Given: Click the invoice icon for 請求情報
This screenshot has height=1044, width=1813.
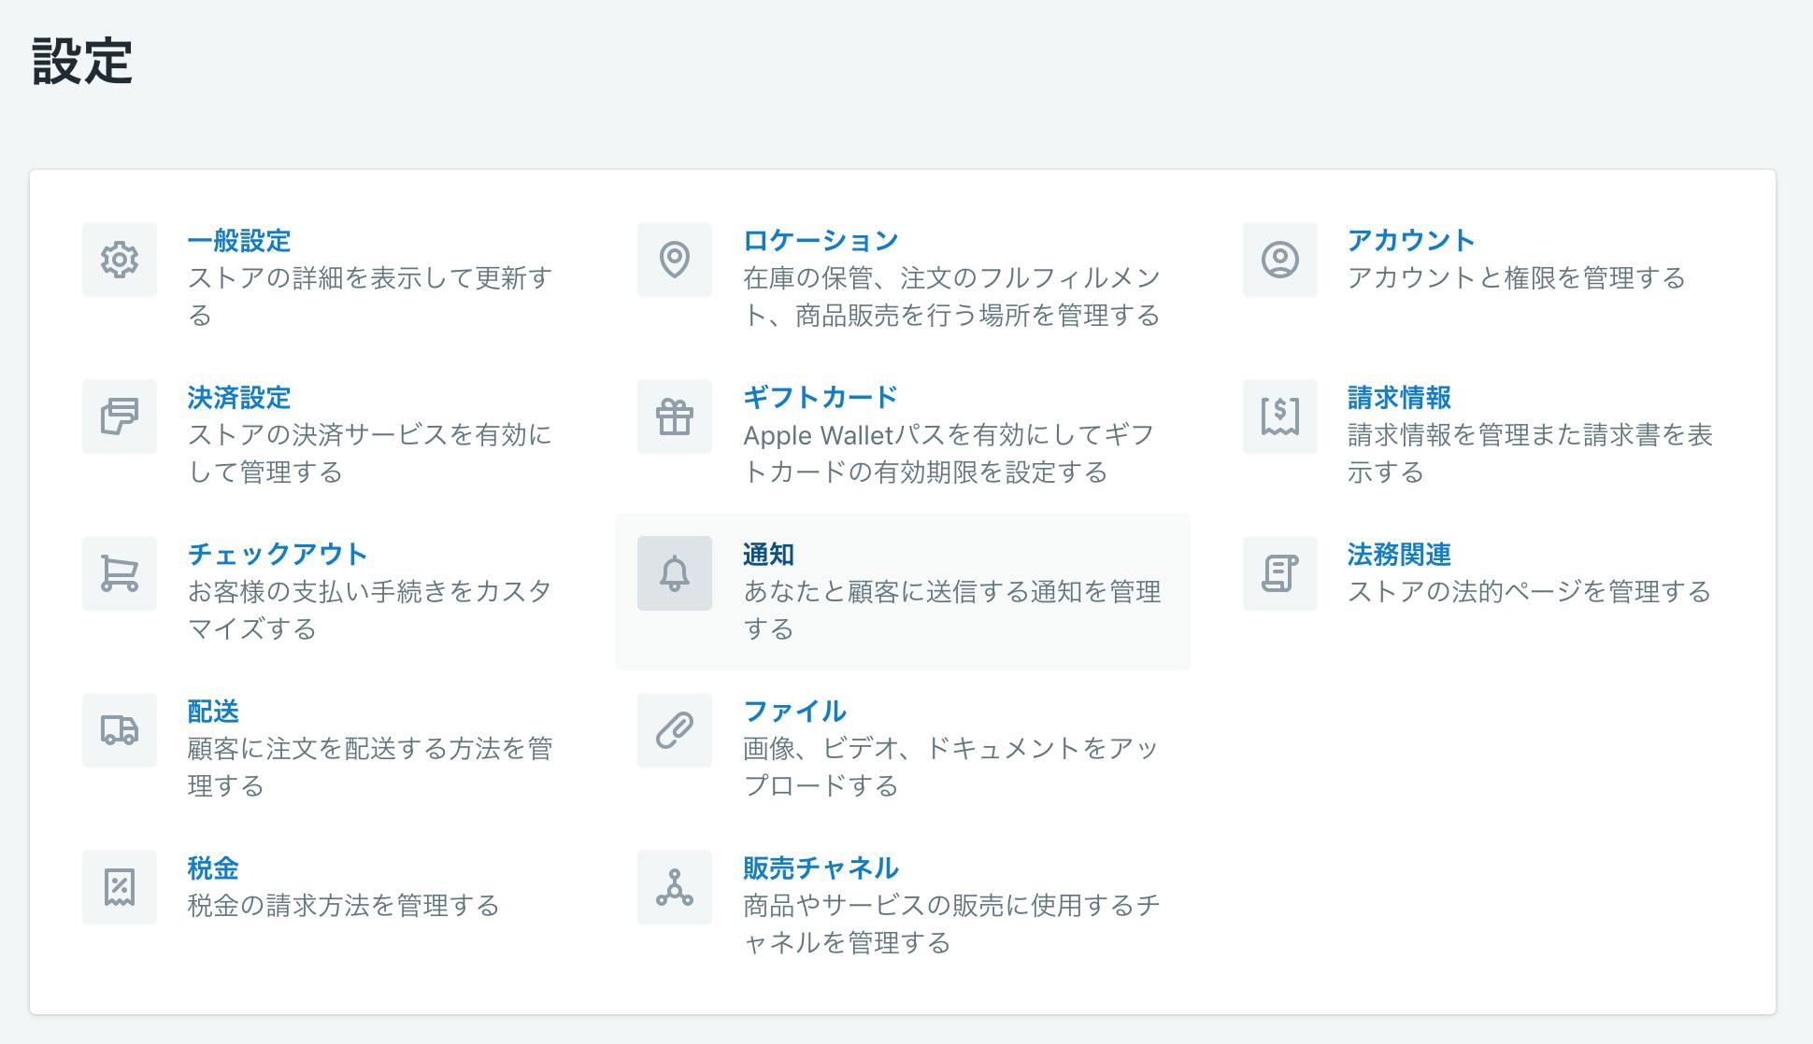Looking at the screenshot, I should pyautogui.click(x=1279, y=416).
